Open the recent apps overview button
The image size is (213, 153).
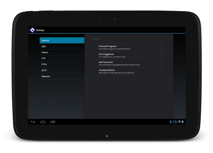click(x=53, y=122)
